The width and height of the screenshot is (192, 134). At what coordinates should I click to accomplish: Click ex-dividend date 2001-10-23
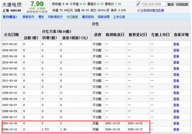112,123
